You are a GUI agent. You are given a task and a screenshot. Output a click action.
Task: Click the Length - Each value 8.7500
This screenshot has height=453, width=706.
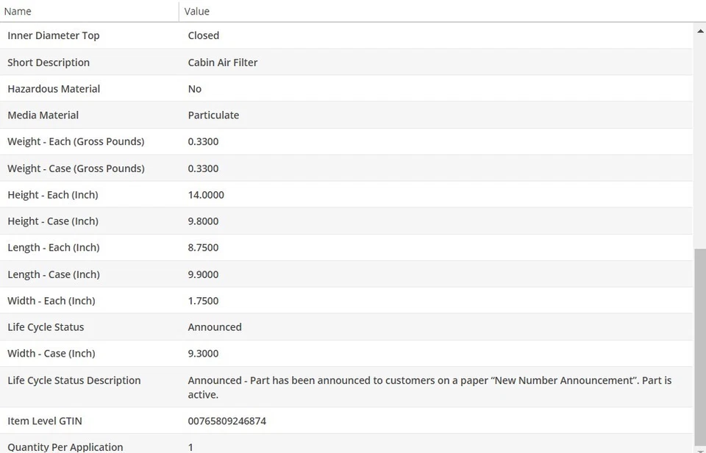(x=203, y=248)
